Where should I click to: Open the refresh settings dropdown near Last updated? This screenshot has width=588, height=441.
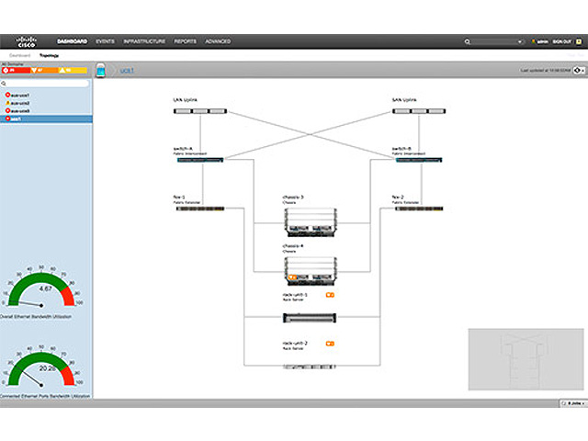tap(580, 70)
